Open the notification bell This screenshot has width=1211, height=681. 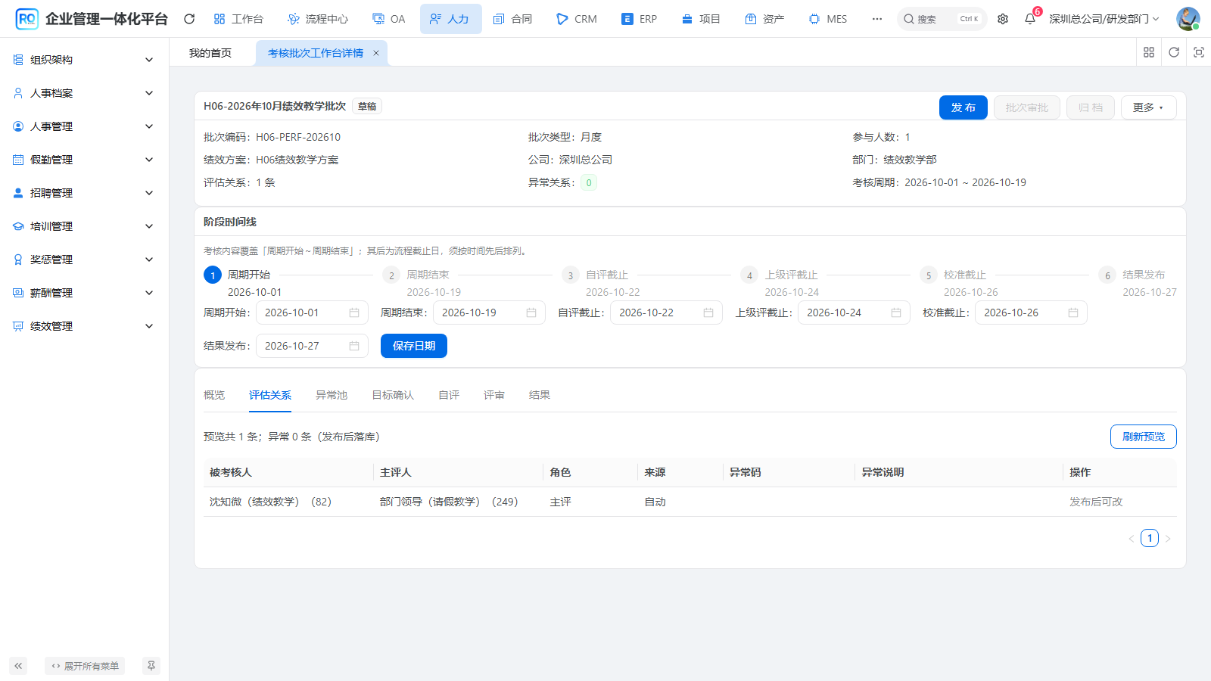coord(1030,19)
